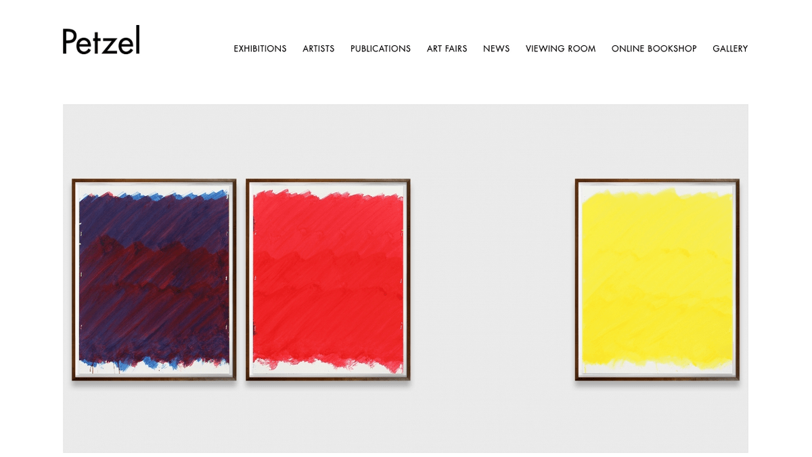
Task: Click the dark wooden frame of the red painting
Action: [328, 181]
